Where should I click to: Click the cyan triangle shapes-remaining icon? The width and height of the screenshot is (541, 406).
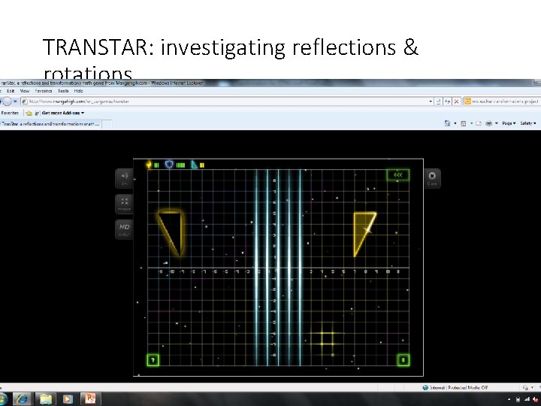[195, 165]
